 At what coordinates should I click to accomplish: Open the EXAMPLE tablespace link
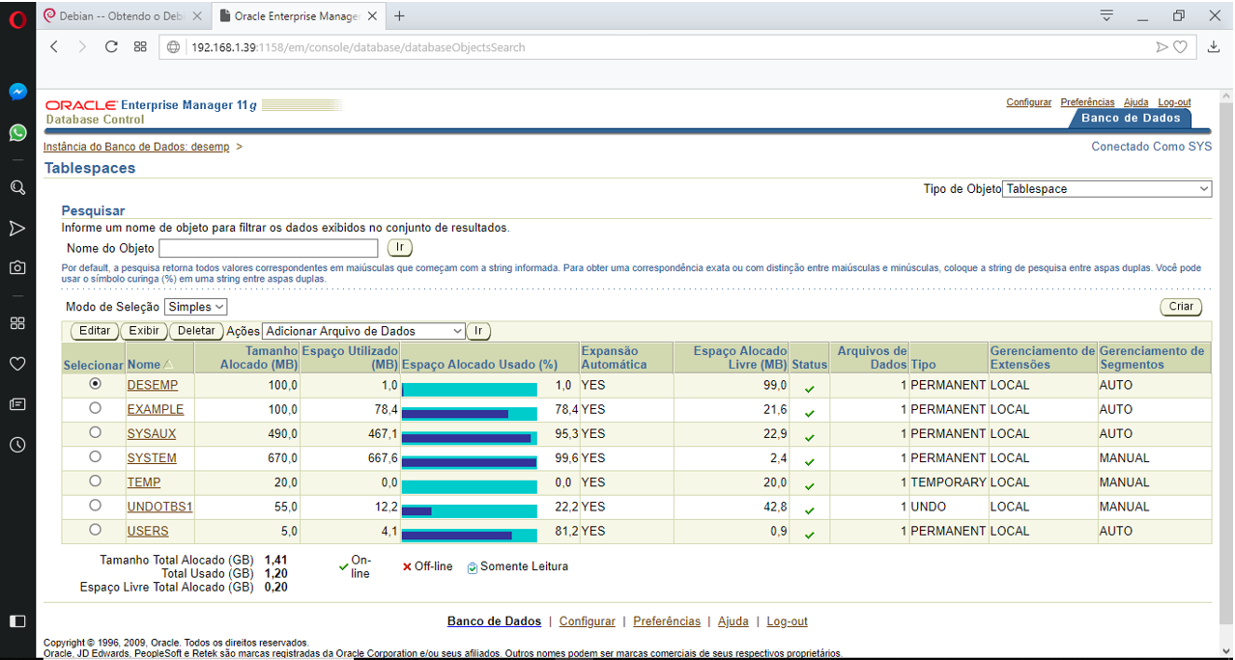point(156,409)
